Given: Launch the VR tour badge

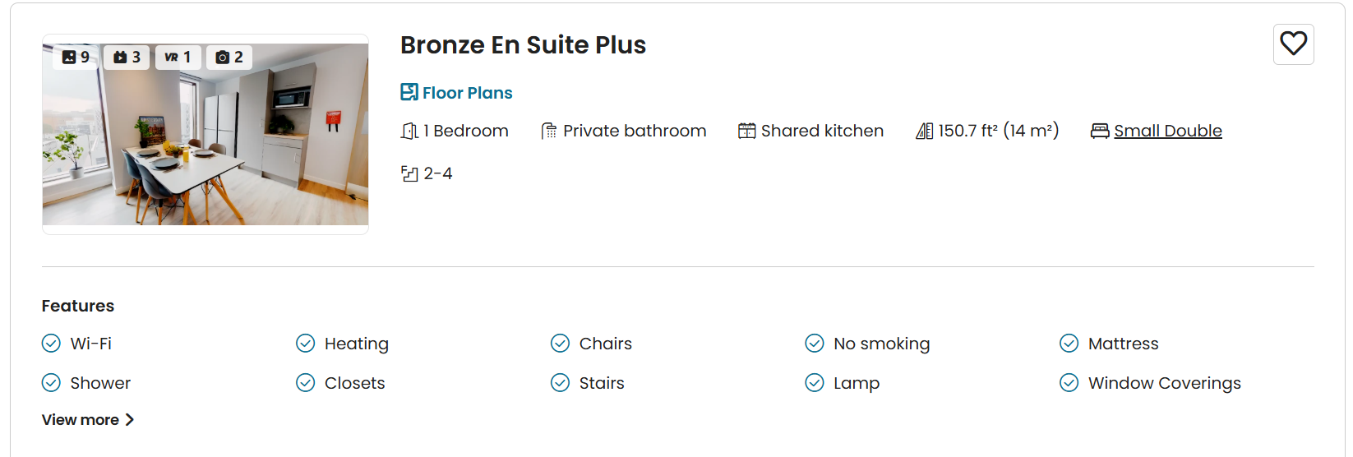Looking at the screenshot, I should 178,57.
